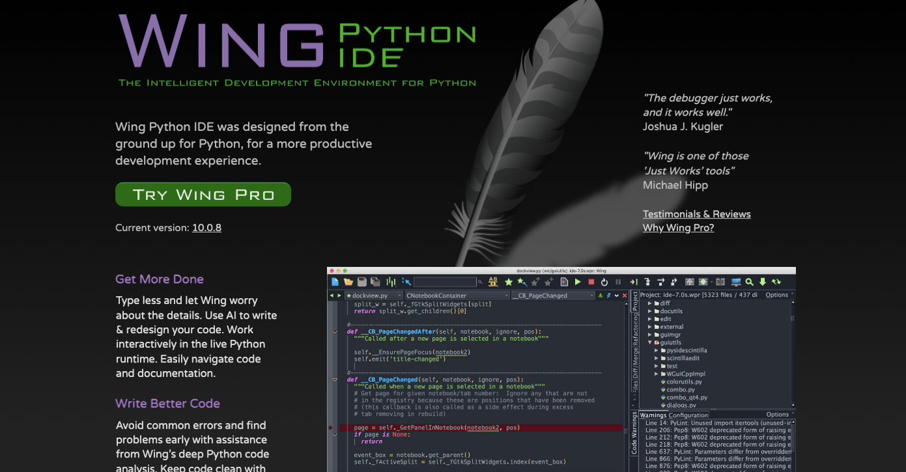Go forward with editor history right arrow

coord(339,295)
